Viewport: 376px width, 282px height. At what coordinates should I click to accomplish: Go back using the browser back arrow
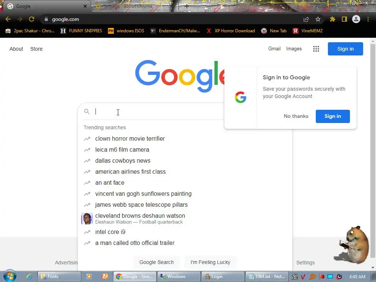(x=8, y=19)
